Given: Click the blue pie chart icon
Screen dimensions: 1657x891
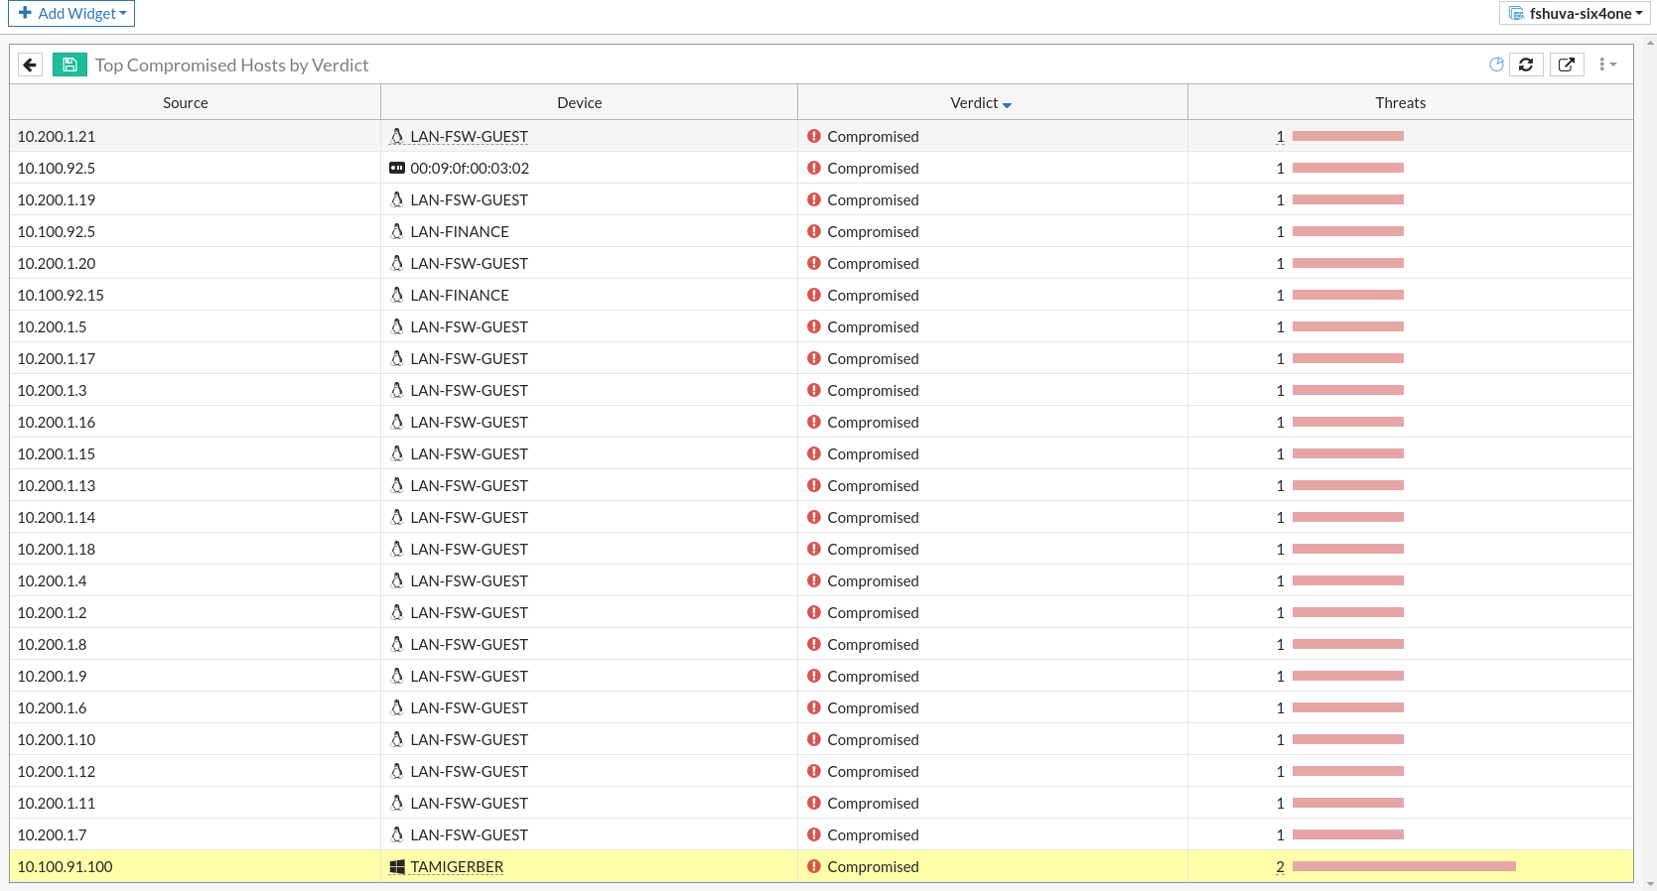Looking at the screenshot, I should (1496, 64).
